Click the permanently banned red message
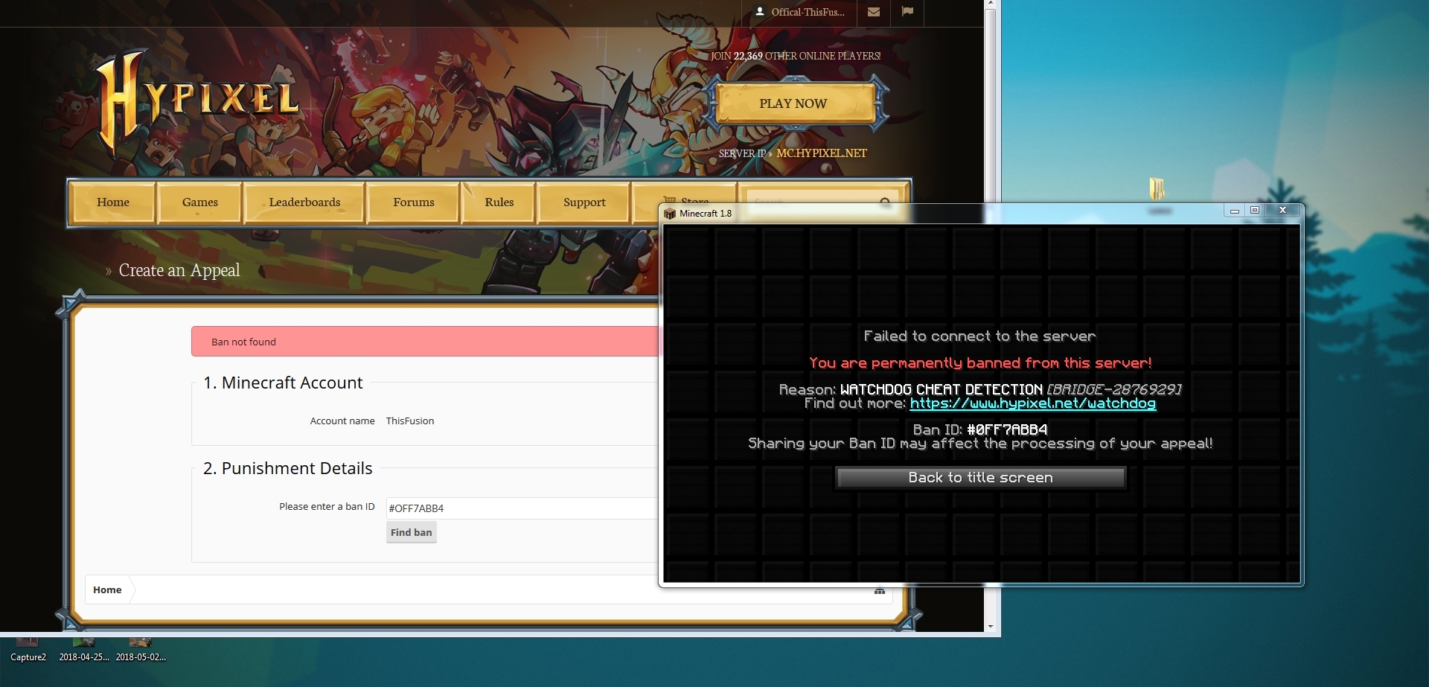This screenshot has height=687, width=1429. (x=980, y=363)
